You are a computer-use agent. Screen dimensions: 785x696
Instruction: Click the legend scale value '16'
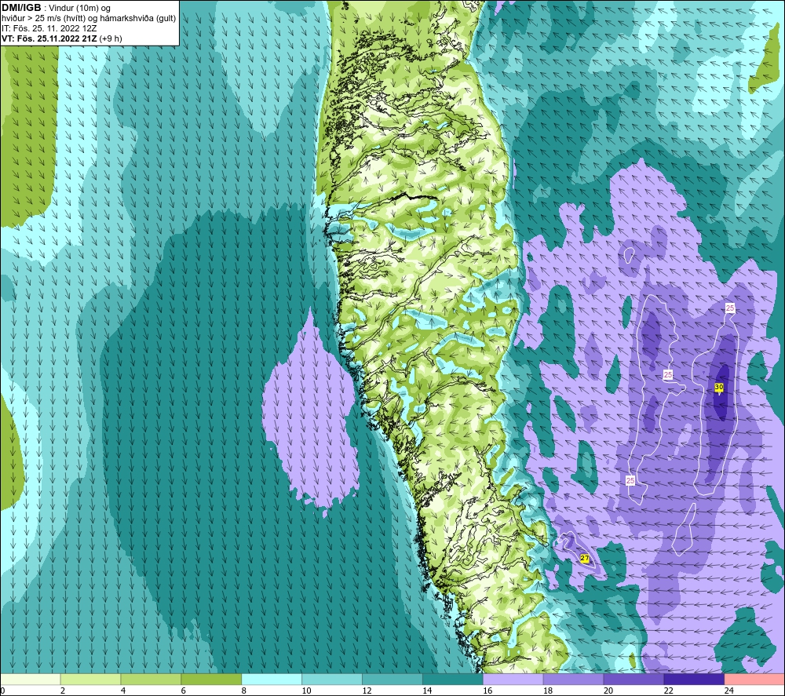click(487, 691)
